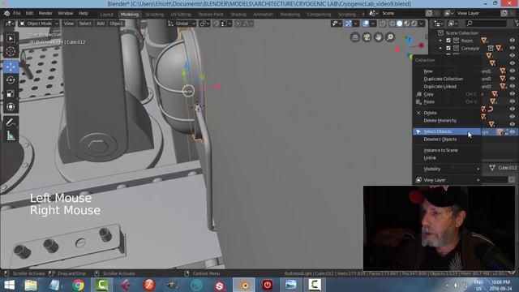The width and height of the screenshot is (519, 292).
Task: Switch to the Shading workspace tab
Action: click(x=238, y=15)
